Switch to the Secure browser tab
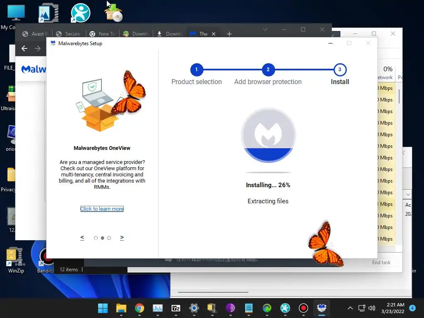Screen dimensions: 424x318 pos(69,34)
